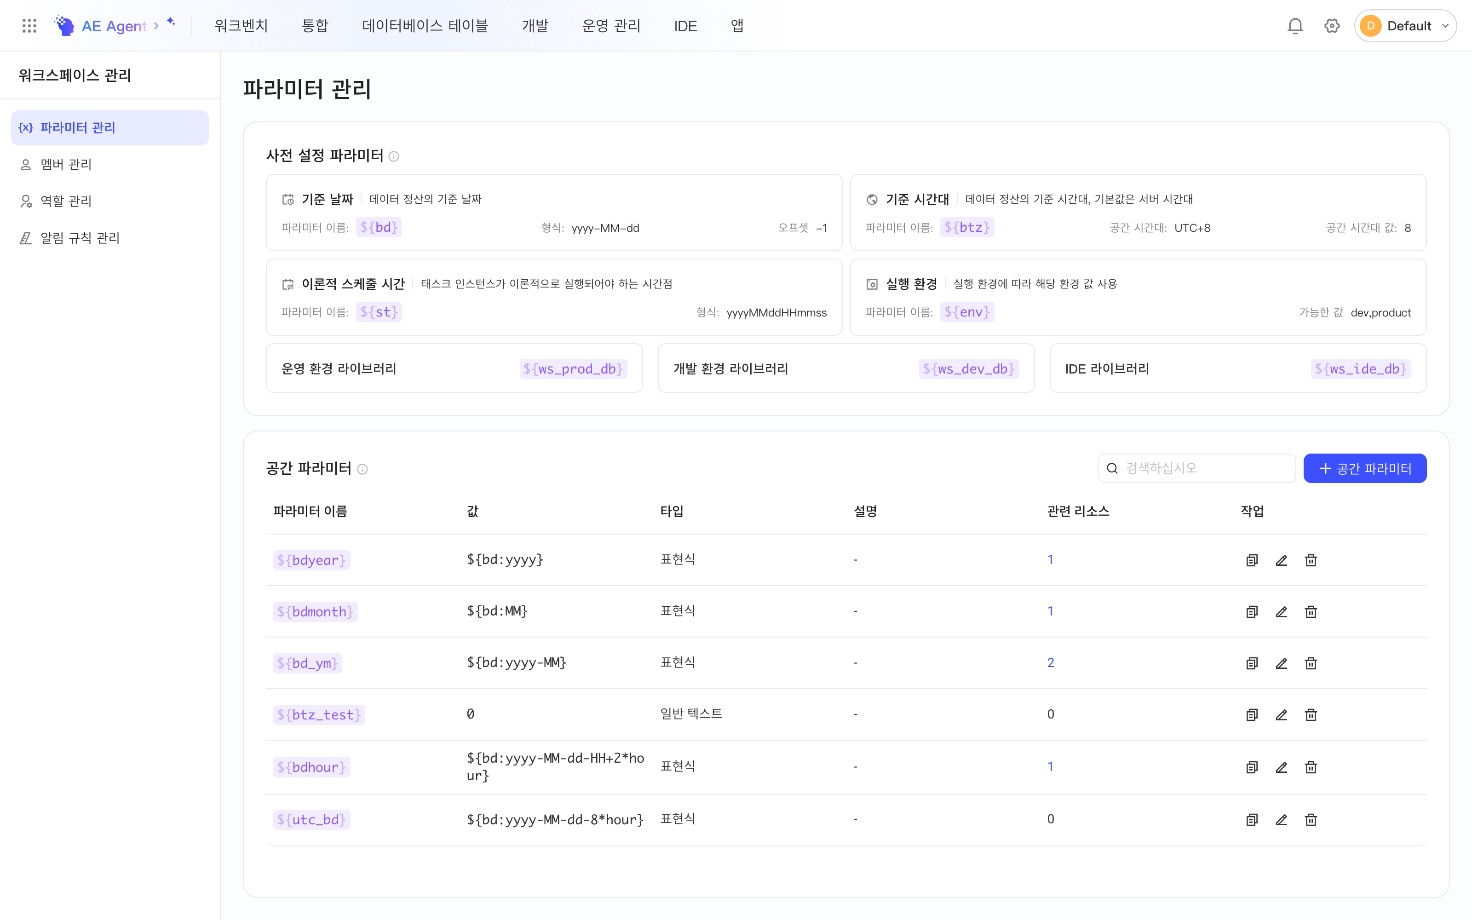Open the settings gear icon
Viewport: 1472px width, 920px height.
tap(1332, 26)
